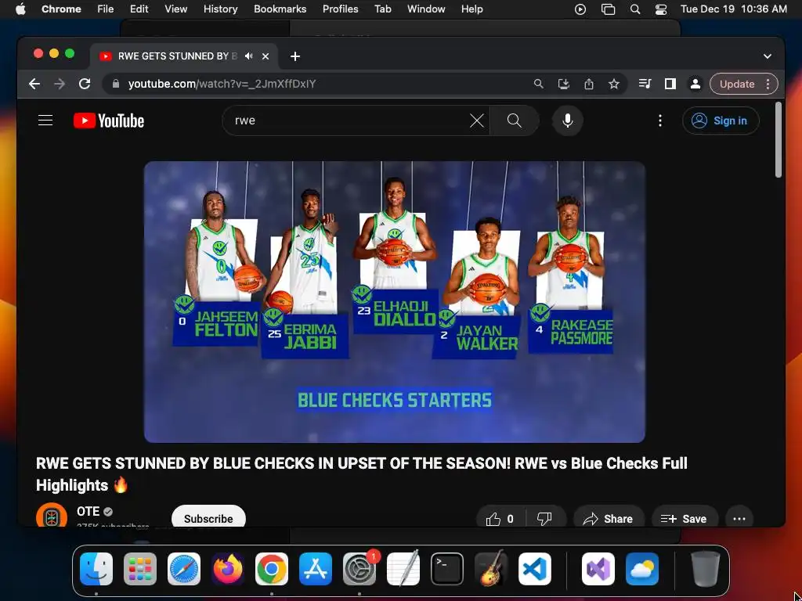Clear the search text with X icon
Viewport: 802px width, 601px height.
tap(477, 121)
